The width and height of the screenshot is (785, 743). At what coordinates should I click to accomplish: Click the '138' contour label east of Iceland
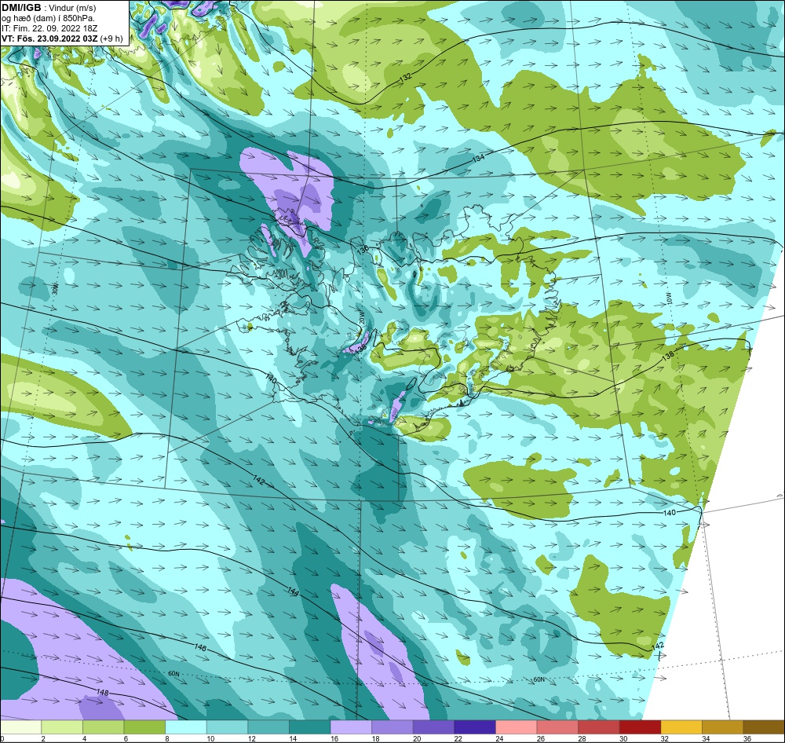pyautogui.click(x=667, y=356)
